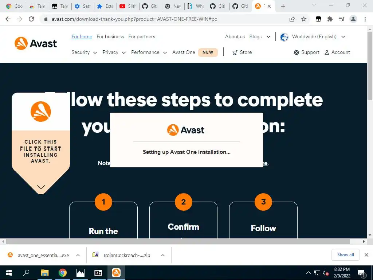Screen dimensions: 373x280
Task: Click the taskbar clock showing 8:32 PM
Action: click(342, 273)
